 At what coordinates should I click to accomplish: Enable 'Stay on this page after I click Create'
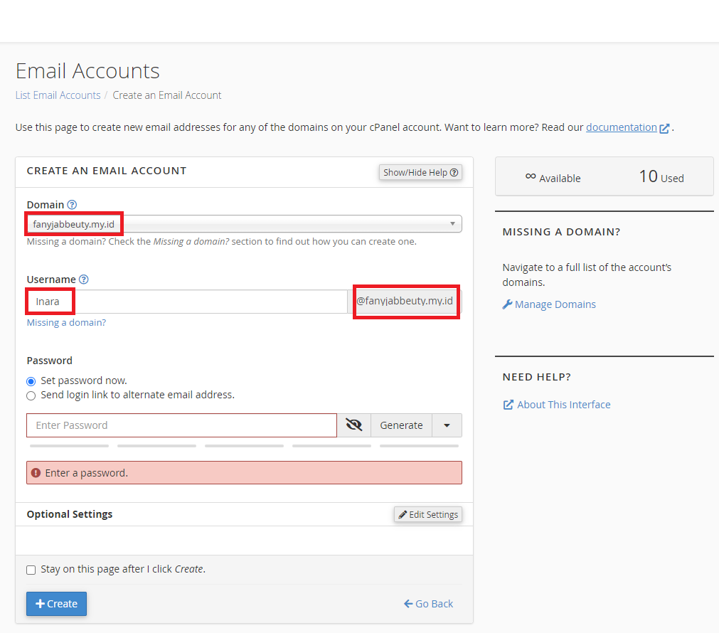tap(31, 570)
